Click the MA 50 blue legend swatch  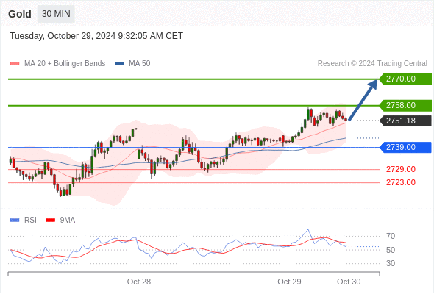(119, 64)
